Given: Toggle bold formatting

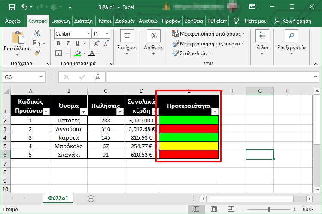Looking at the screenshot, I should pos(58,43).
